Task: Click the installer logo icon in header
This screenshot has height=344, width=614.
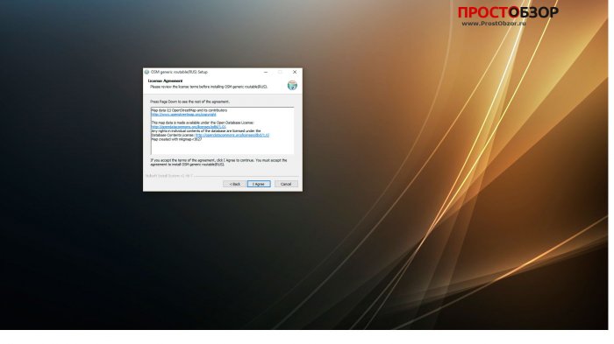Action: click(292, 85)
